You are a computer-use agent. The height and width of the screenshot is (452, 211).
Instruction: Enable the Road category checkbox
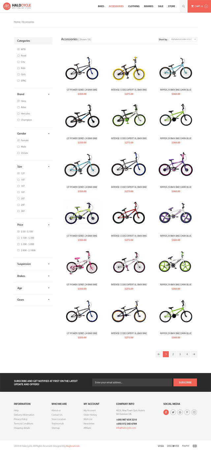[x=18, y=56]
